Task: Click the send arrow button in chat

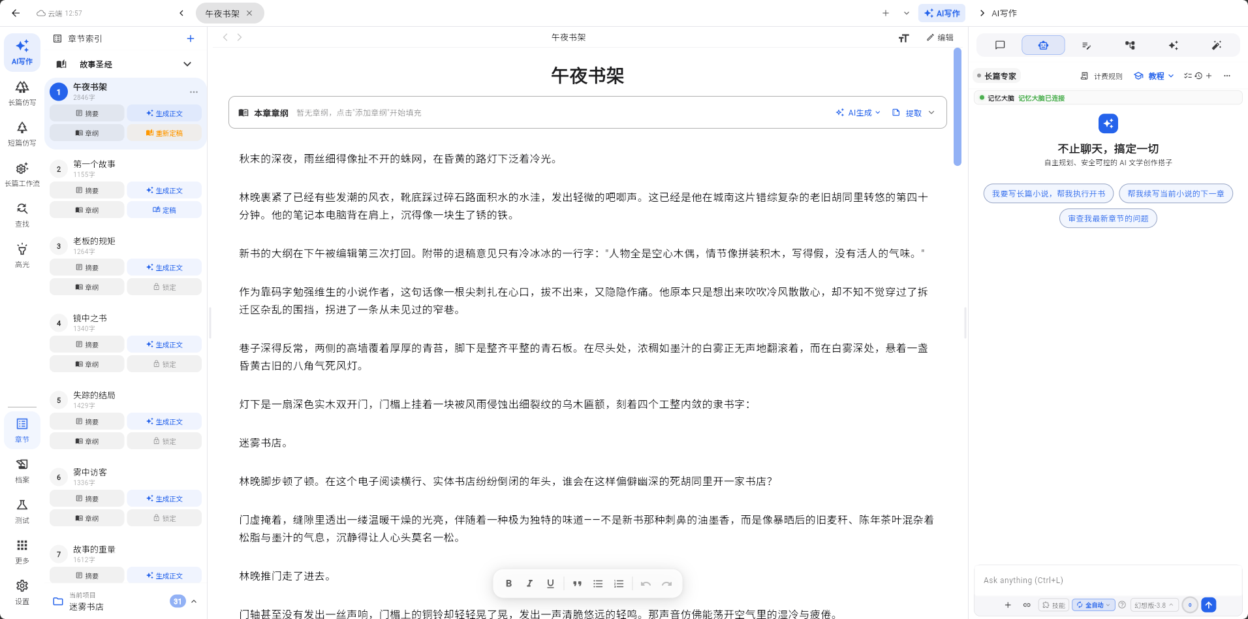Action: 1209,605
